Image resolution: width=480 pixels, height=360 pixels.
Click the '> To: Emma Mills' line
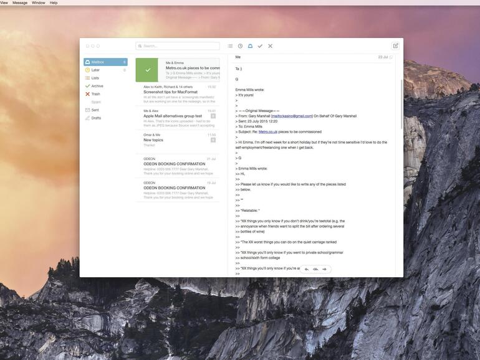click(x=249, y=126)
